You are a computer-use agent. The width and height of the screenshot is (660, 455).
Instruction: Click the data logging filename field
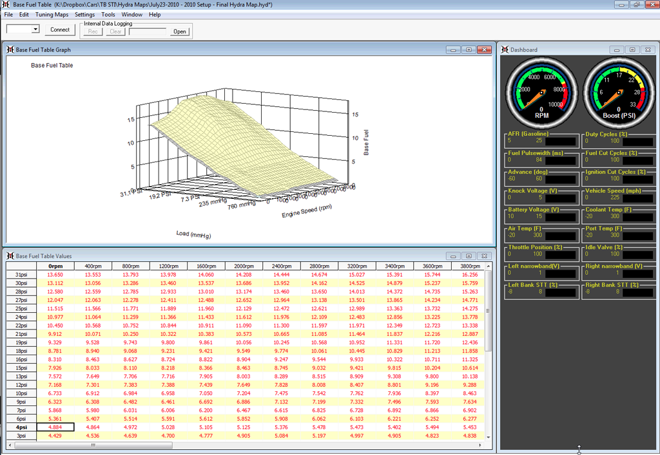click(147, 32)
